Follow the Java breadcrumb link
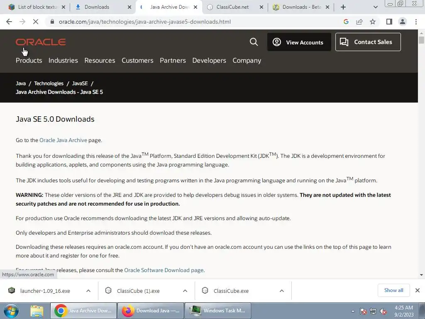Image resolution: width=425 pixels, height=319 pixels. (21, 83)
